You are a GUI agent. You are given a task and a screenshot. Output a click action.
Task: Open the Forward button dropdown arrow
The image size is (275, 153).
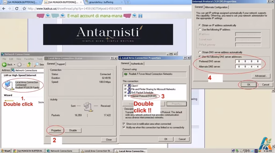(x=24, y=65)
